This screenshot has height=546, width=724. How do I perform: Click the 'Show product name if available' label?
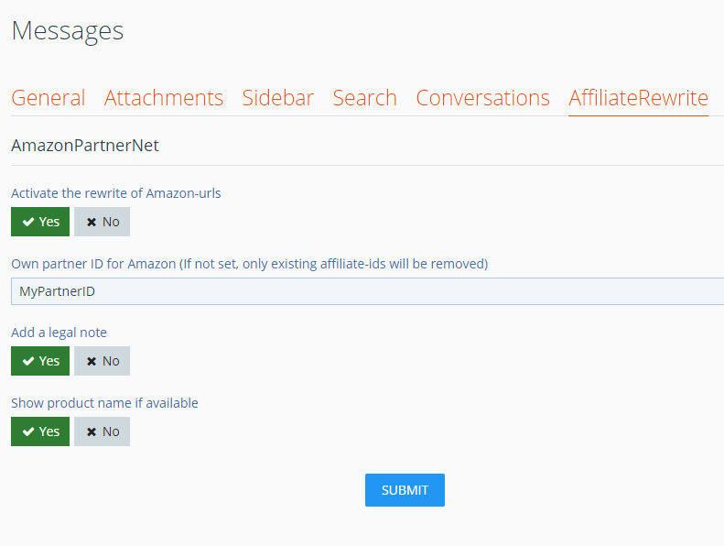(104, 403)
